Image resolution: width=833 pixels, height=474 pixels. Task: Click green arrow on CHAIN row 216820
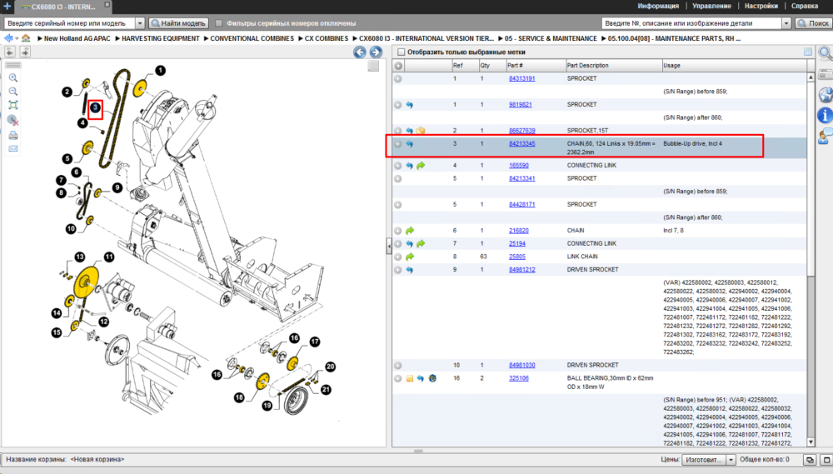[x=410, y=231]
